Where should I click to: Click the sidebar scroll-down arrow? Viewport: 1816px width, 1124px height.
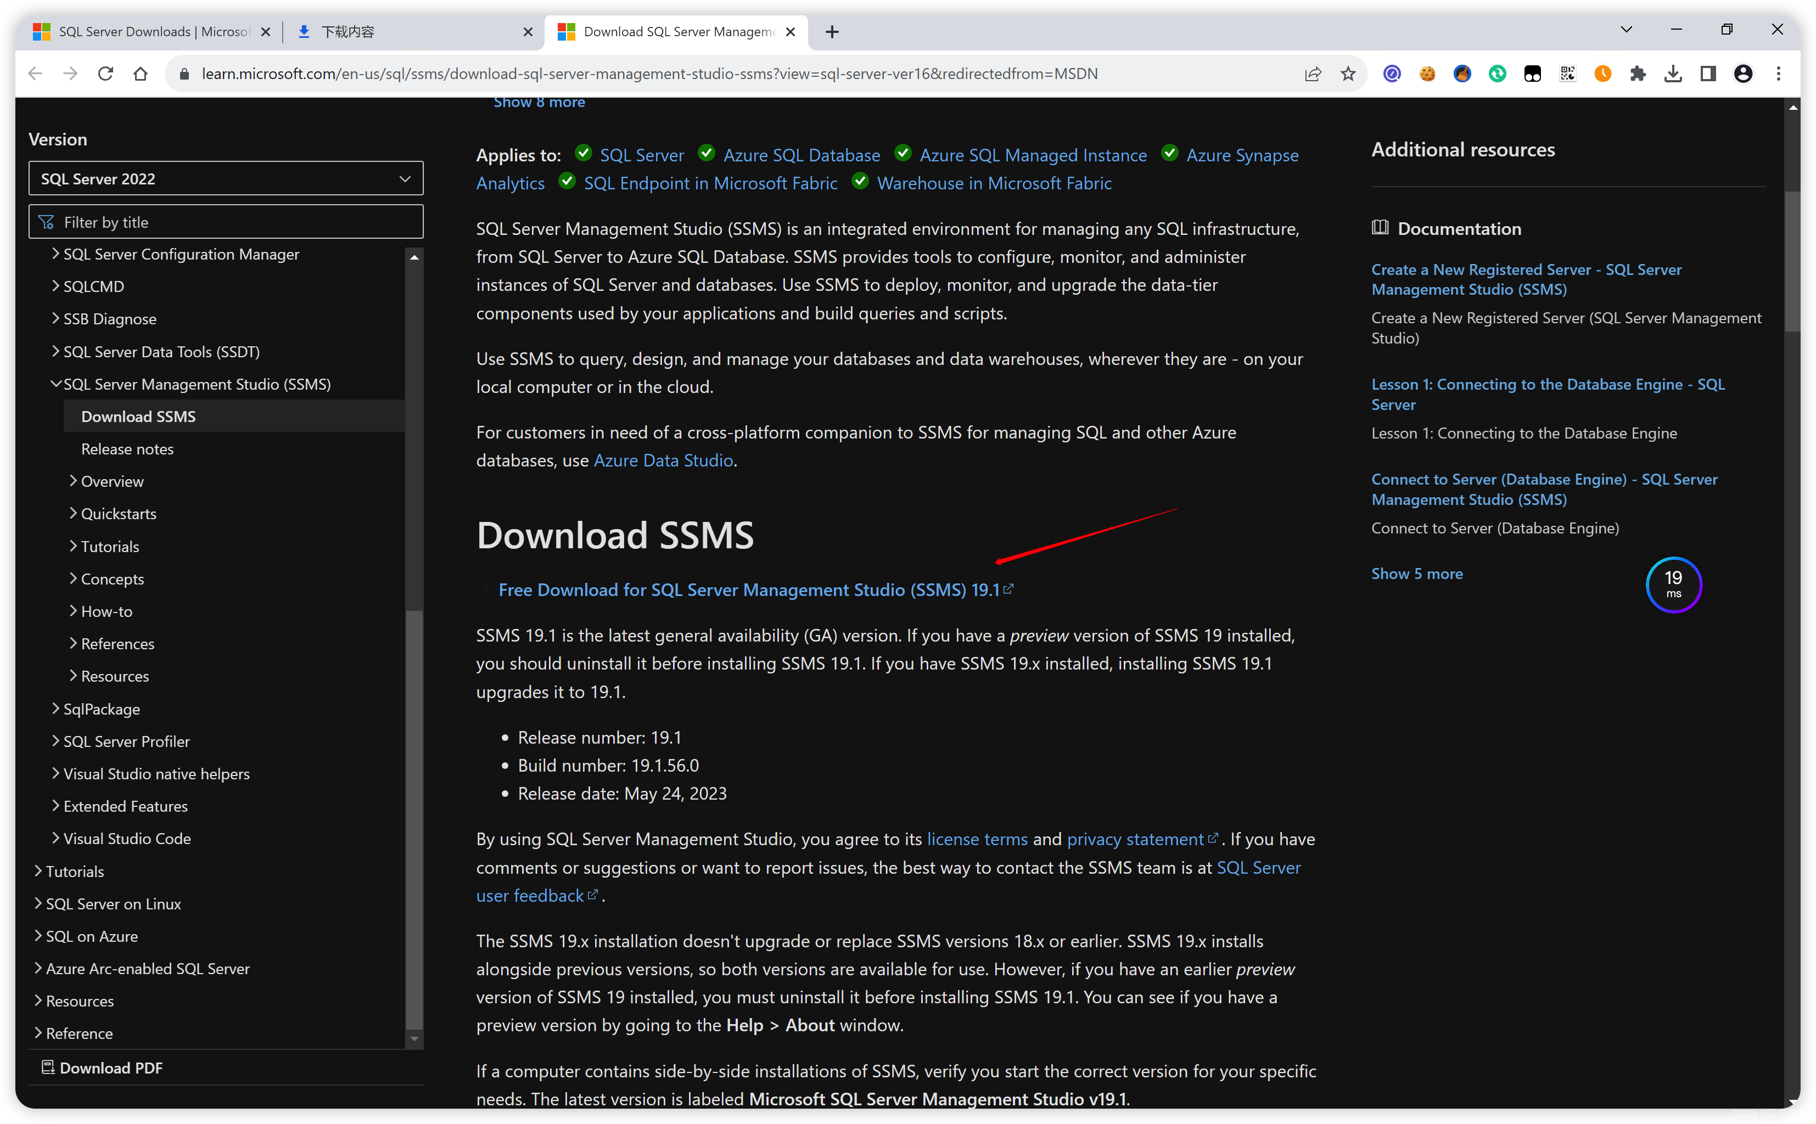(x=414, y=1038)
